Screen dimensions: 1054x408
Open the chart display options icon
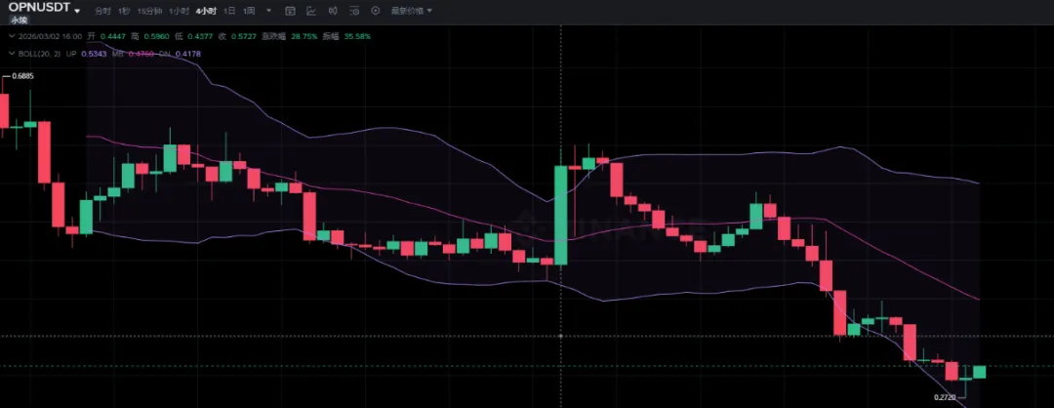(x=354, y=11)
